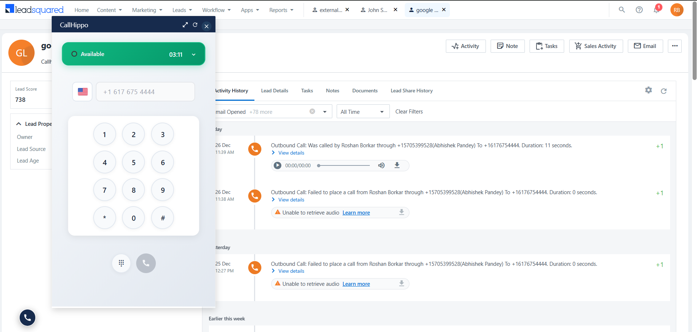Toggle the dial pad grid icon
The width and height of the screenshot is (697, 332).
[x=121, y=263]
